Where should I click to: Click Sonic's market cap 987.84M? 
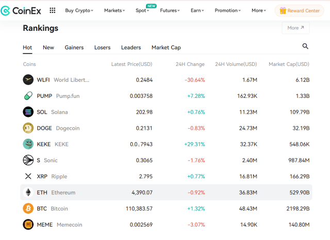pos(299,160)
